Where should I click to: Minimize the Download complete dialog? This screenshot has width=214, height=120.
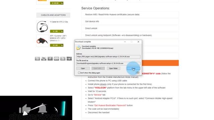coord(125,42)
